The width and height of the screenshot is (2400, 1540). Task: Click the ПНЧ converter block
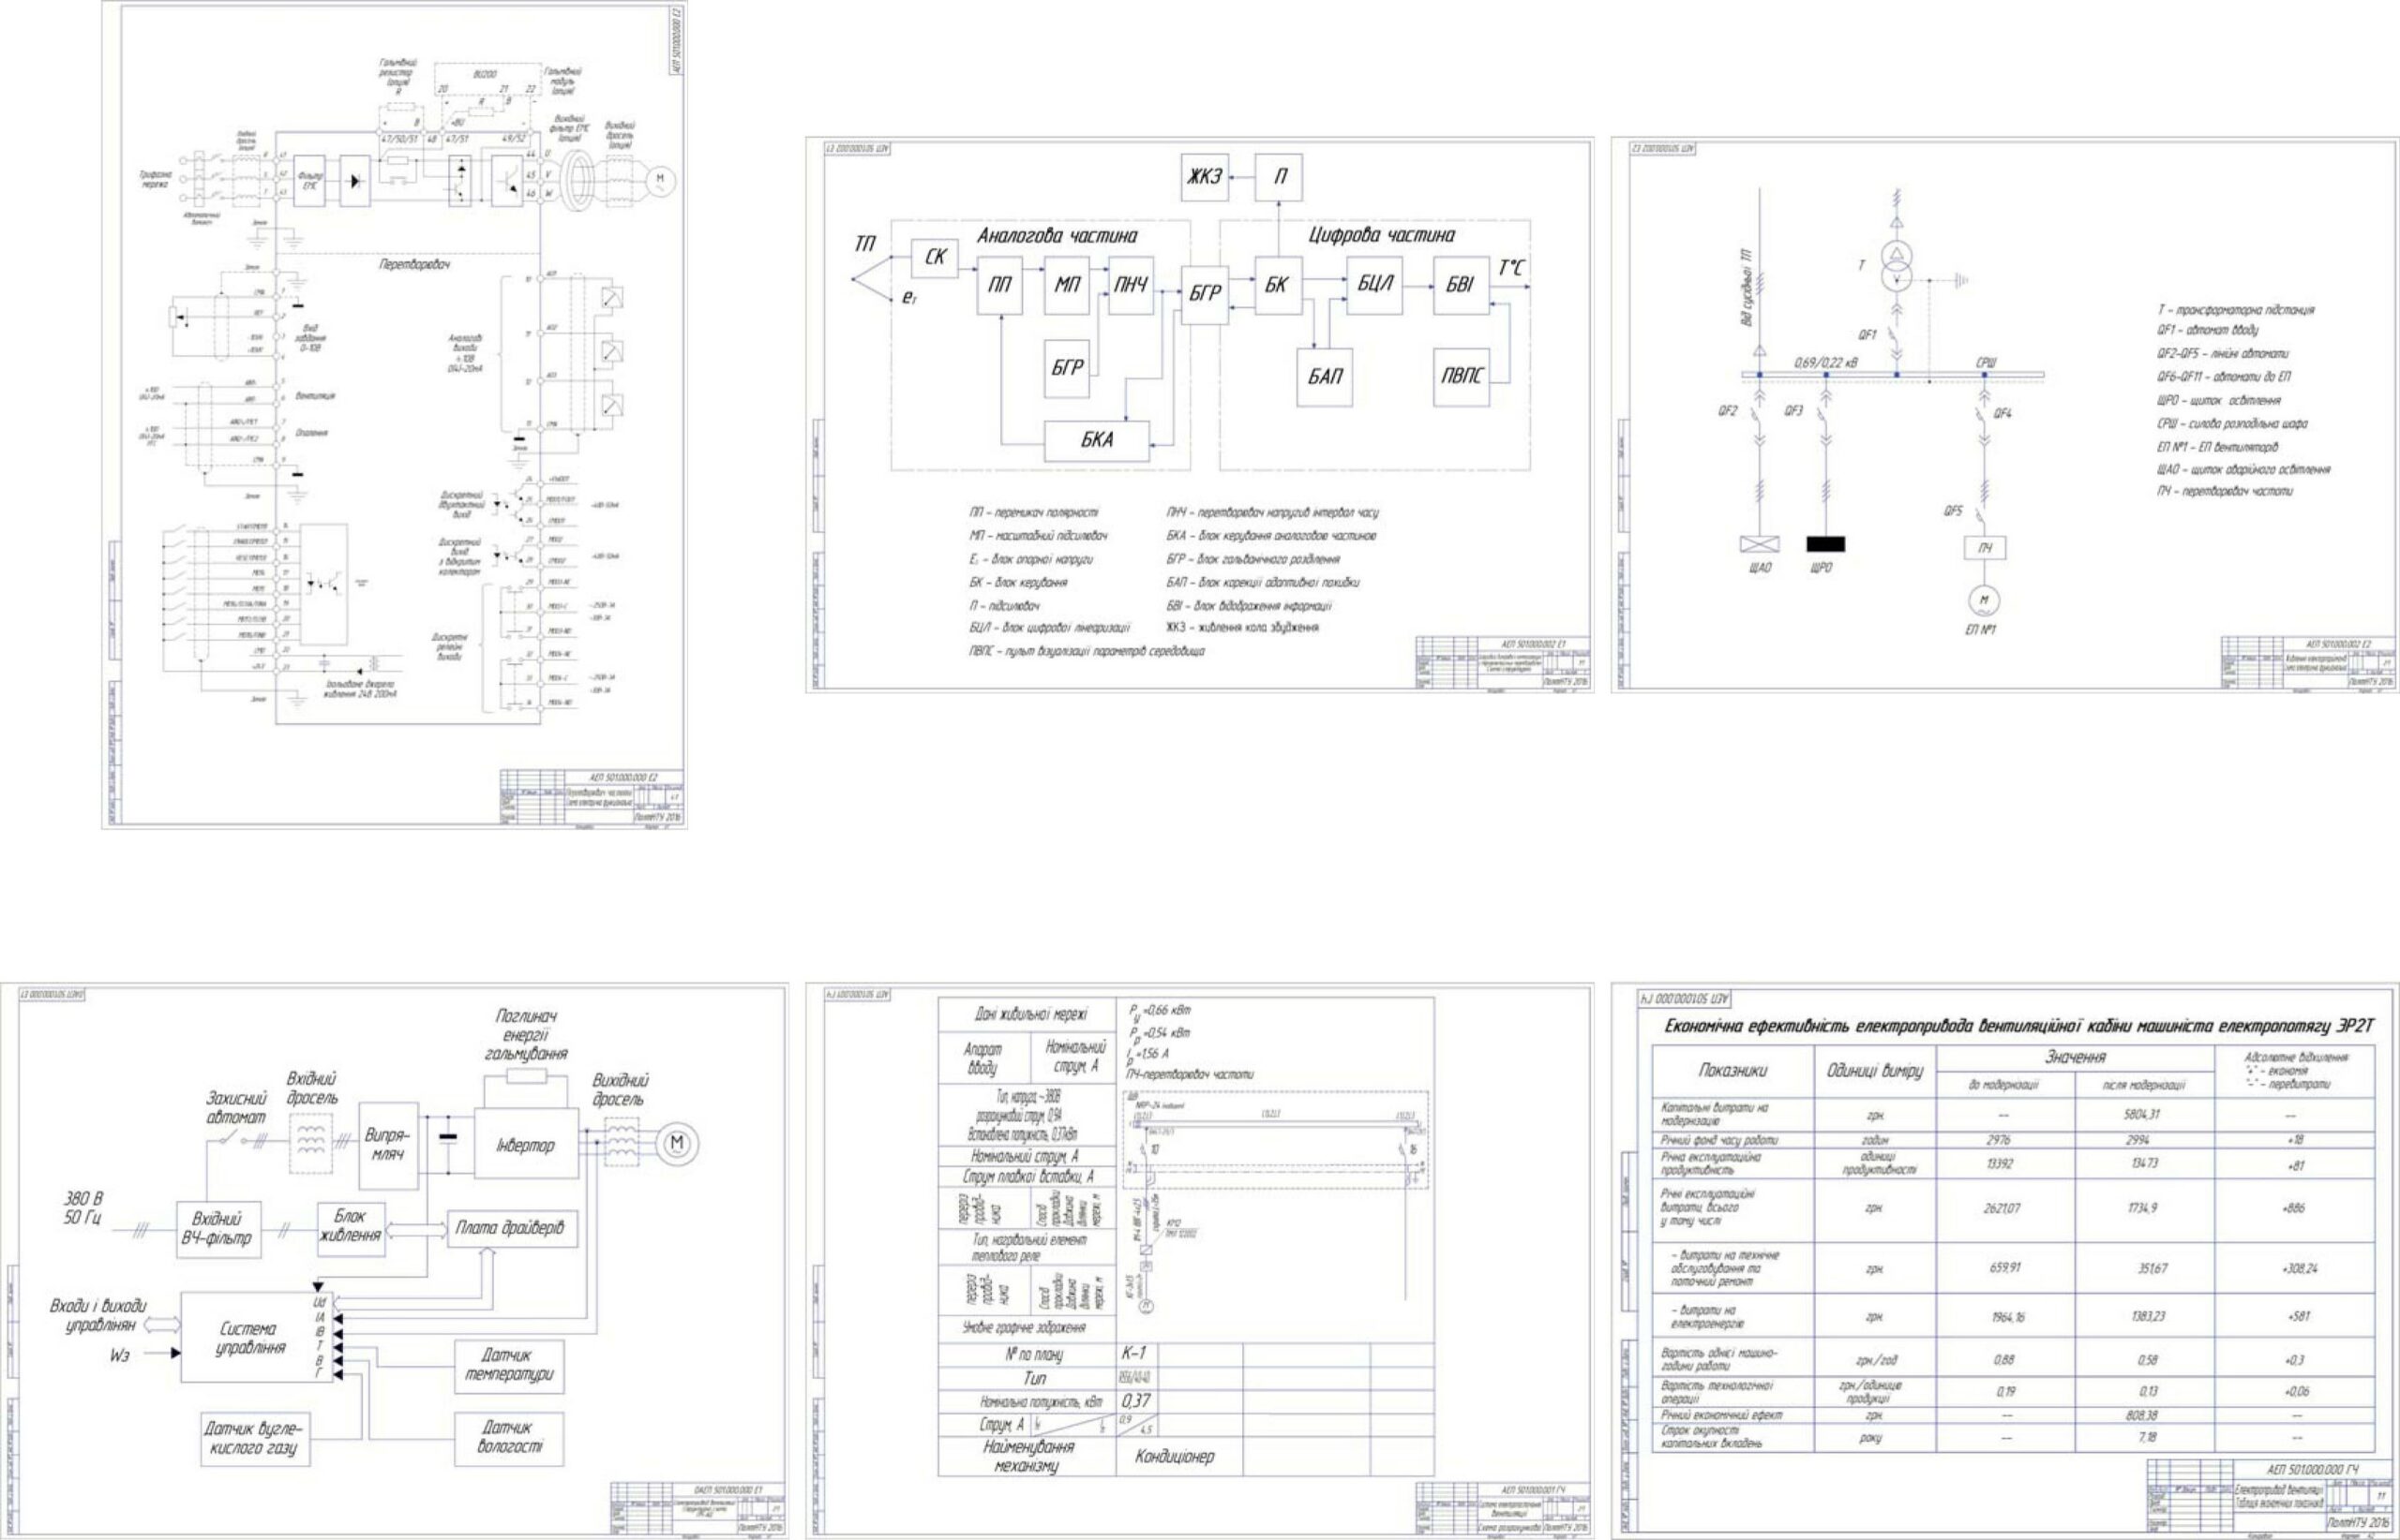(x=1131, y=286)
